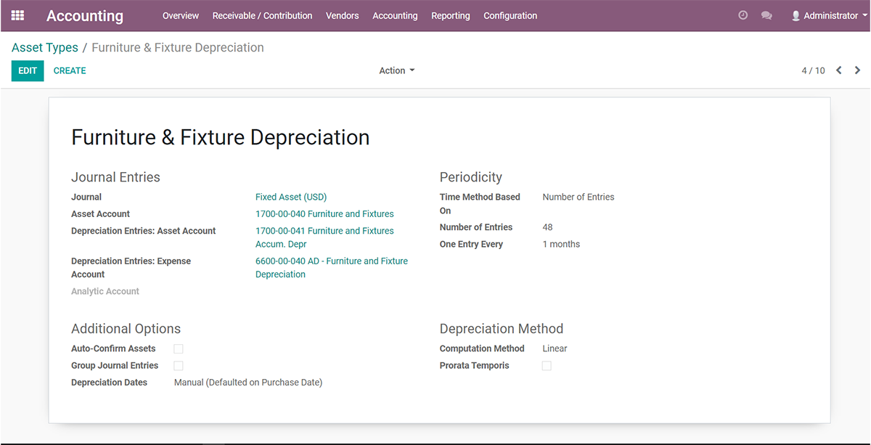Open the Configuration menu

[510, 15]
